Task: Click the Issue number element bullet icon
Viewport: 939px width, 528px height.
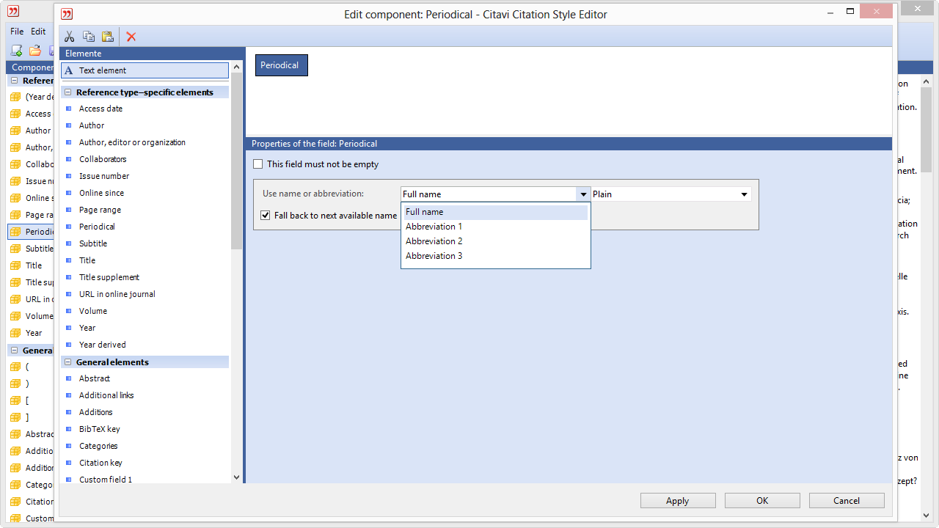Action: [x=69, y=176]
